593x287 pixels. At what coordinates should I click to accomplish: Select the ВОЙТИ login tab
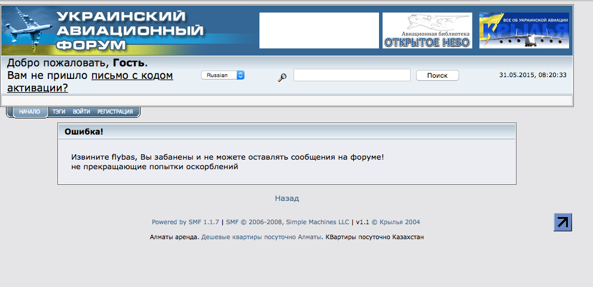(81, 112)
